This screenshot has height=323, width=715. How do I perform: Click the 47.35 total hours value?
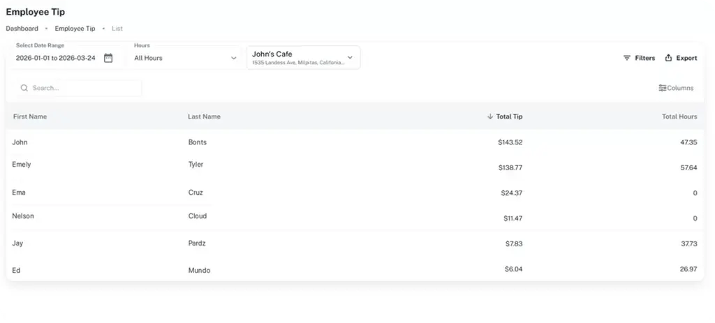[688, 142]
